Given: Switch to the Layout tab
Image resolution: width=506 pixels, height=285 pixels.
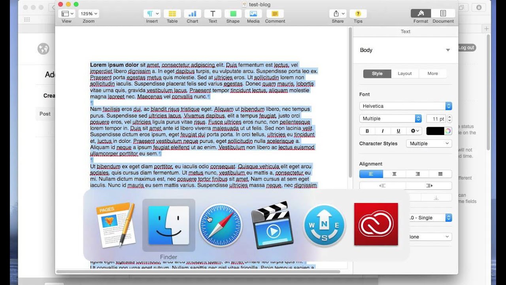Looking at the screenshot, I should tap(405, 74).
